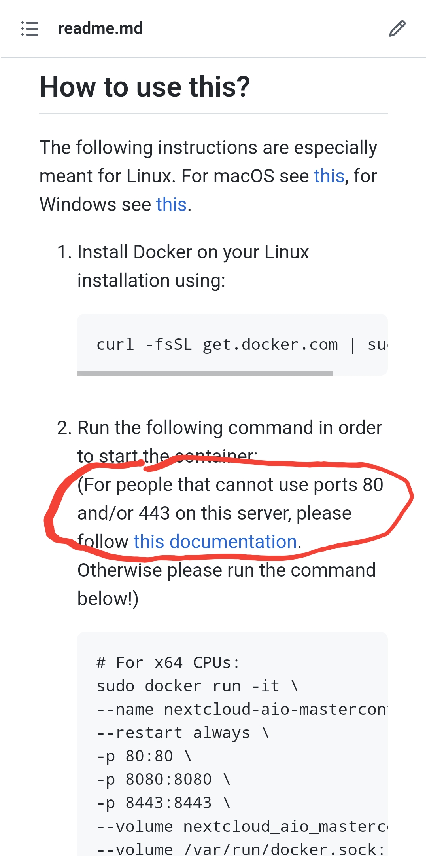This screenshot has height=856, width=427.
Task: Open the table of contents icon
Action: (30, 29)
